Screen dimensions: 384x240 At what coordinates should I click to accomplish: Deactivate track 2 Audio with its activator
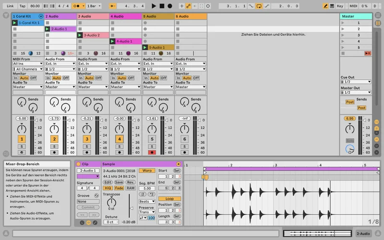coord(54,139)
